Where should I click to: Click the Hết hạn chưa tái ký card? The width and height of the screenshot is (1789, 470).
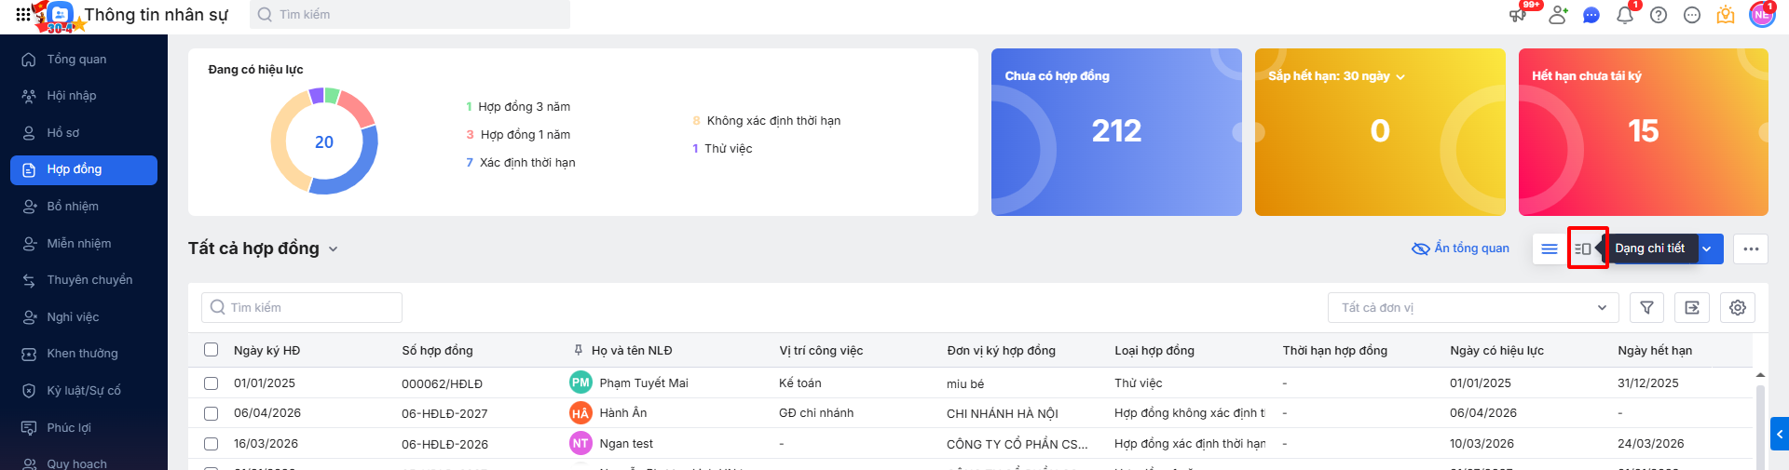pyautogui.click(x=1643, y=132)
